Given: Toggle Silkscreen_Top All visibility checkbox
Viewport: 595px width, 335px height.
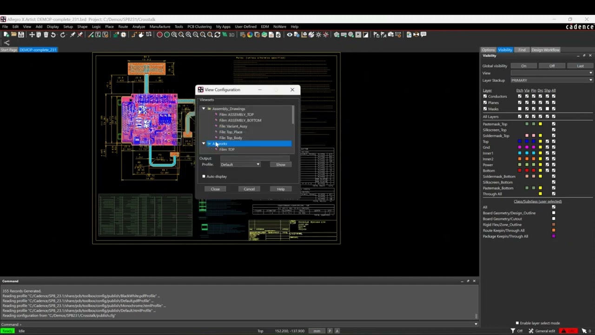Looking at the screenshot, I should pos(554,130).
